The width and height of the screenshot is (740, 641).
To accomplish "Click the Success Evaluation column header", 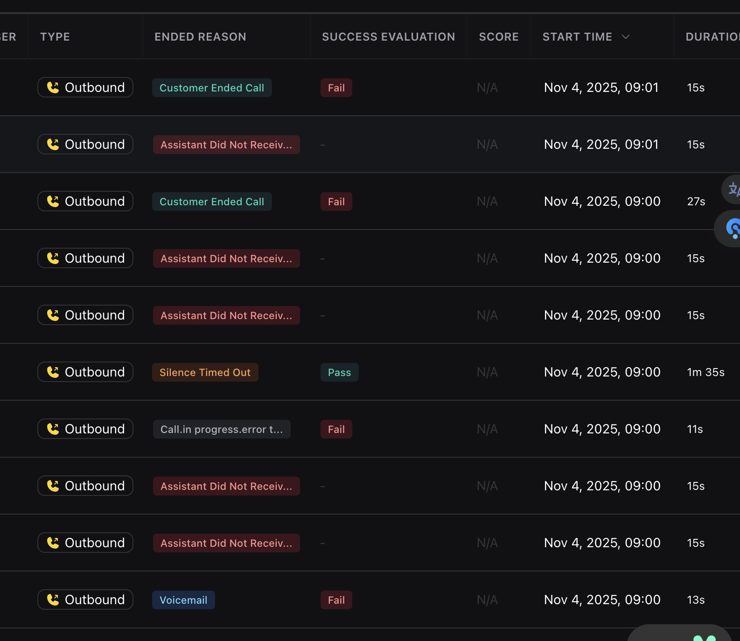I will 388,37.
